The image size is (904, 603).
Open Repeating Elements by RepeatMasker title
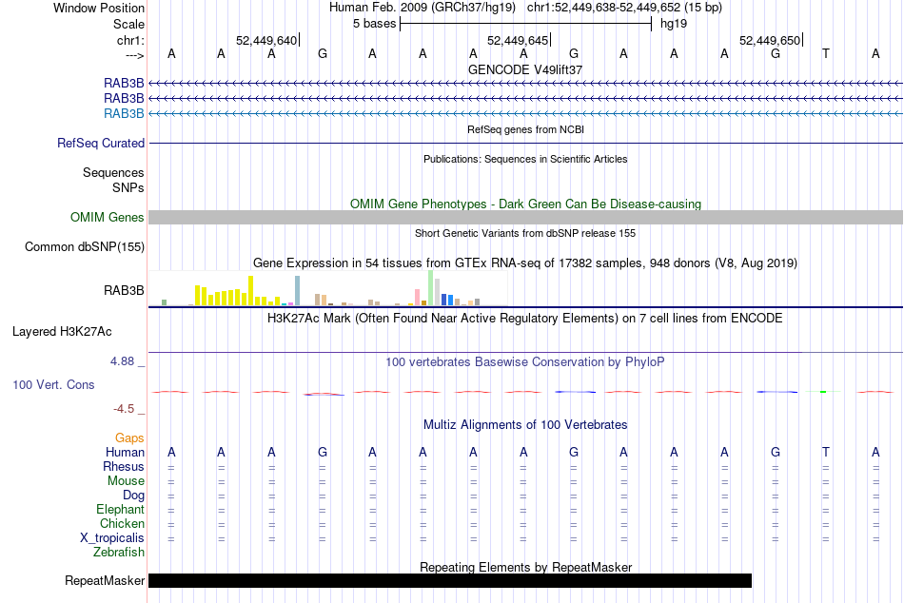(x=525, y=567)
